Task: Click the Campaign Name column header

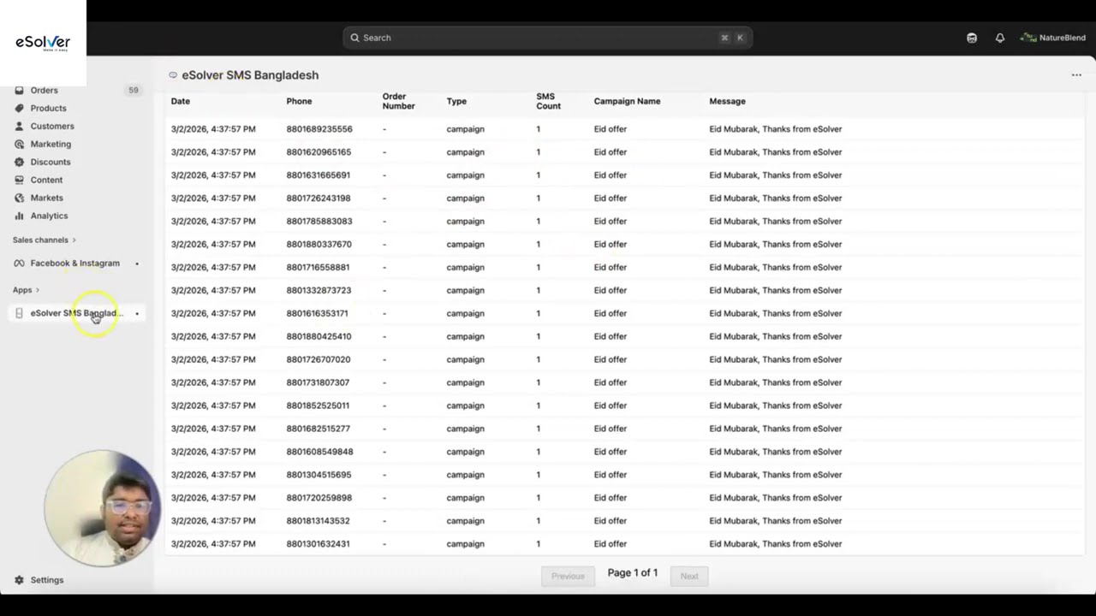Action: tap(627, 101)
